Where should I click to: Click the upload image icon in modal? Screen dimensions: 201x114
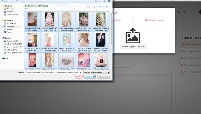(x=133, y=36)
